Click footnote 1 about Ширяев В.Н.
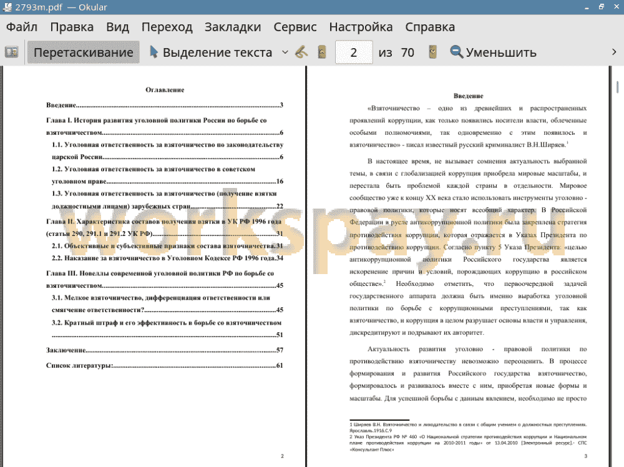624x467 pixels. (468, 427)
